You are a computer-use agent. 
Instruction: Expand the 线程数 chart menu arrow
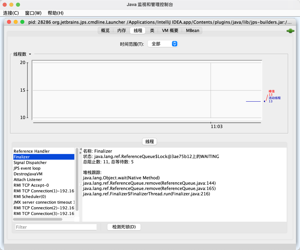(x=30, y=54)
